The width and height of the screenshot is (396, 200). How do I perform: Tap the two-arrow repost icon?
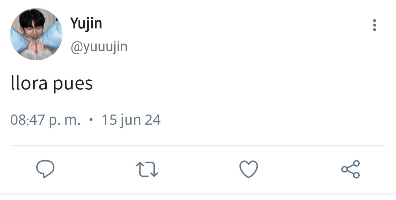(x=147, y=169)
